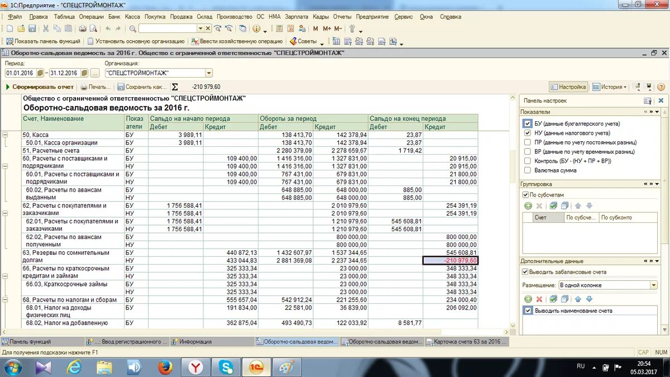Screen dimensions: 670x377
Task: Collapse the 62, Расчеты с покупателями group
Action: pos(5,213)
